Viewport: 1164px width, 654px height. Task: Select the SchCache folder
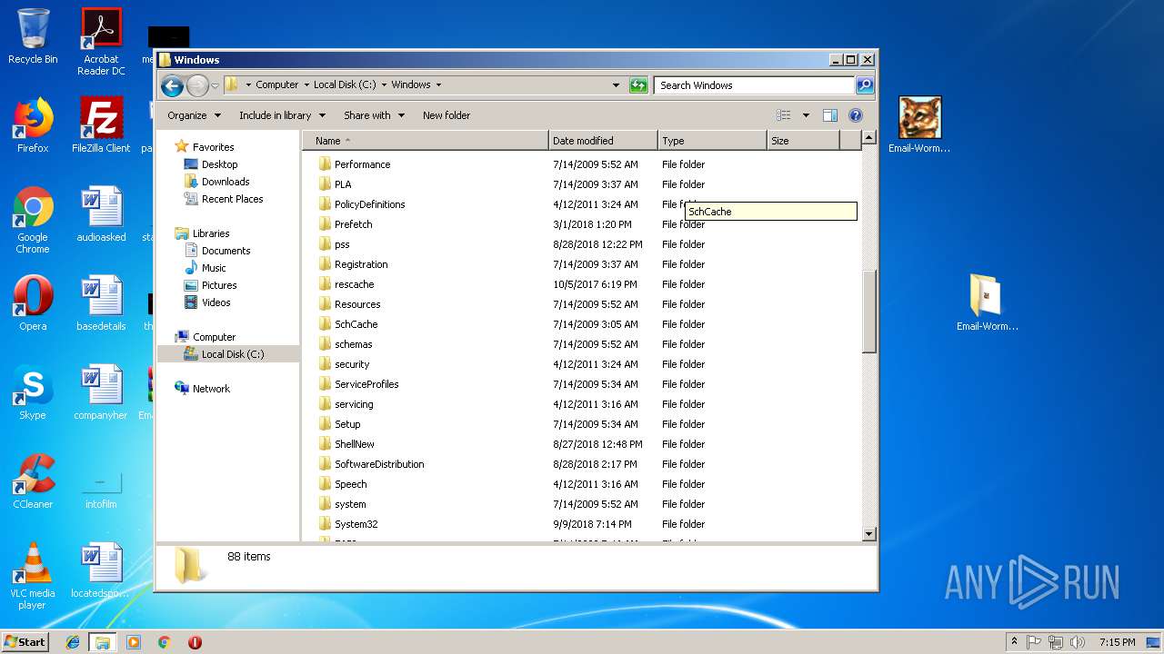coord(356,324)
